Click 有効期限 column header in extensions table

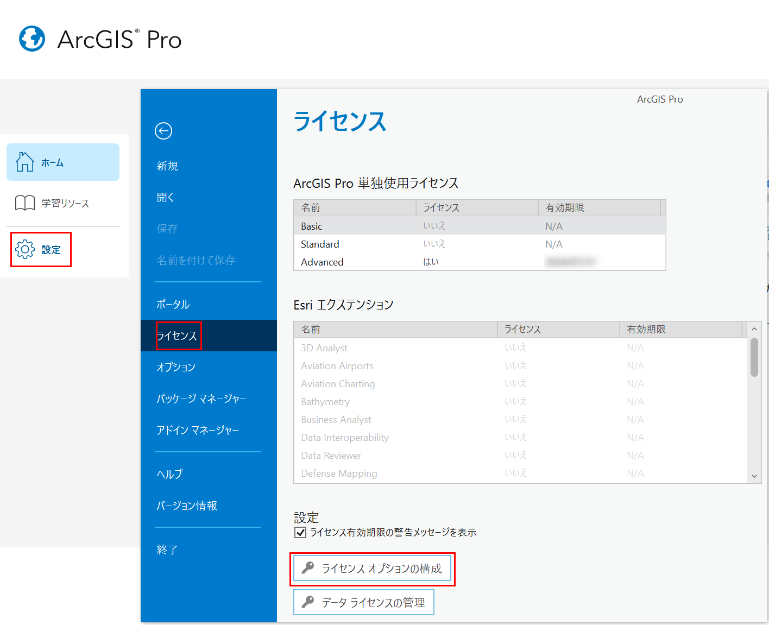click(681, 330)
